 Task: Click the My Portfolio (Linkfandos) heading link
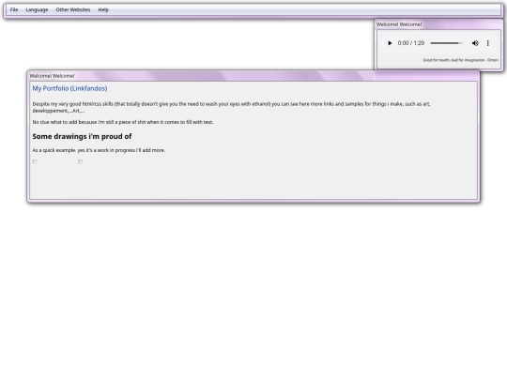[x=69, y=88]
